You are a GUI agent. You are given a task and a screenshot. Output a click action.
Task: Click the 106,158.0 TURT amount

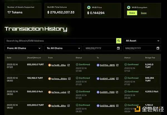tap(35, 78)
